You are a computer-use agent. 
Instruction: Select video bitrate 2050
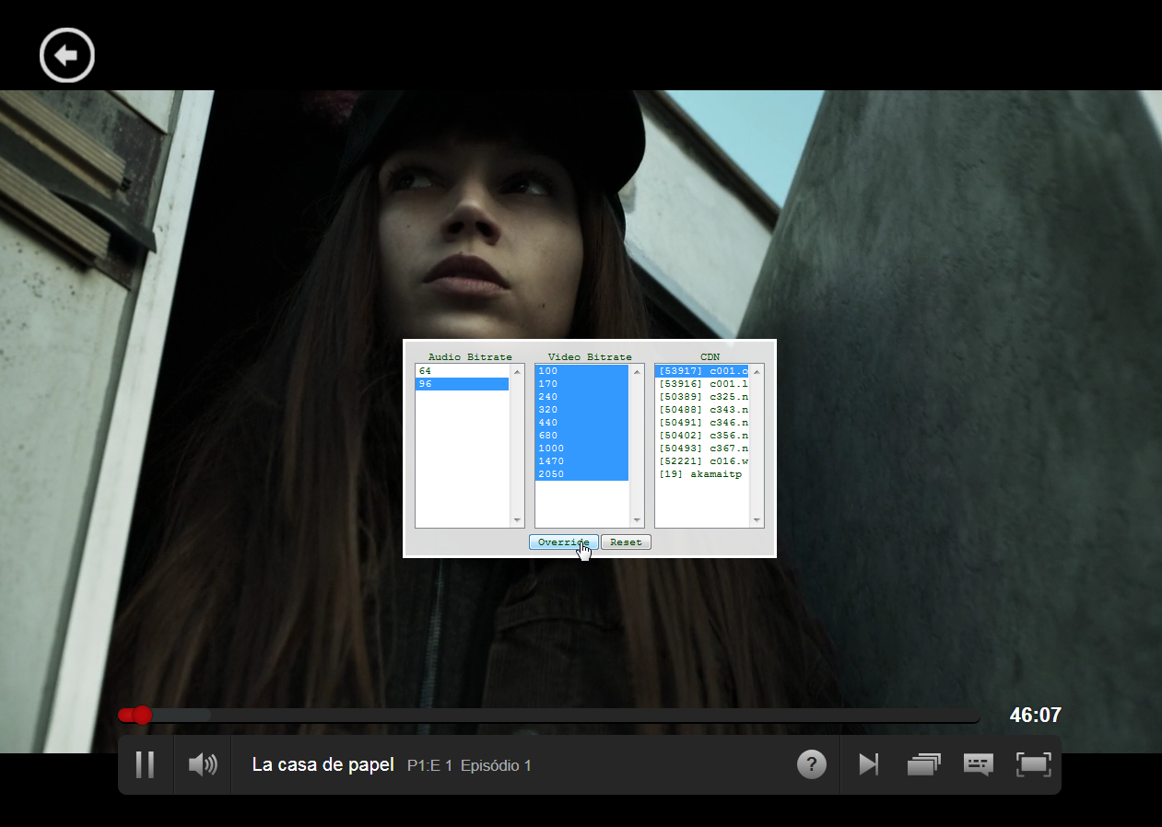tap(581, 474)
